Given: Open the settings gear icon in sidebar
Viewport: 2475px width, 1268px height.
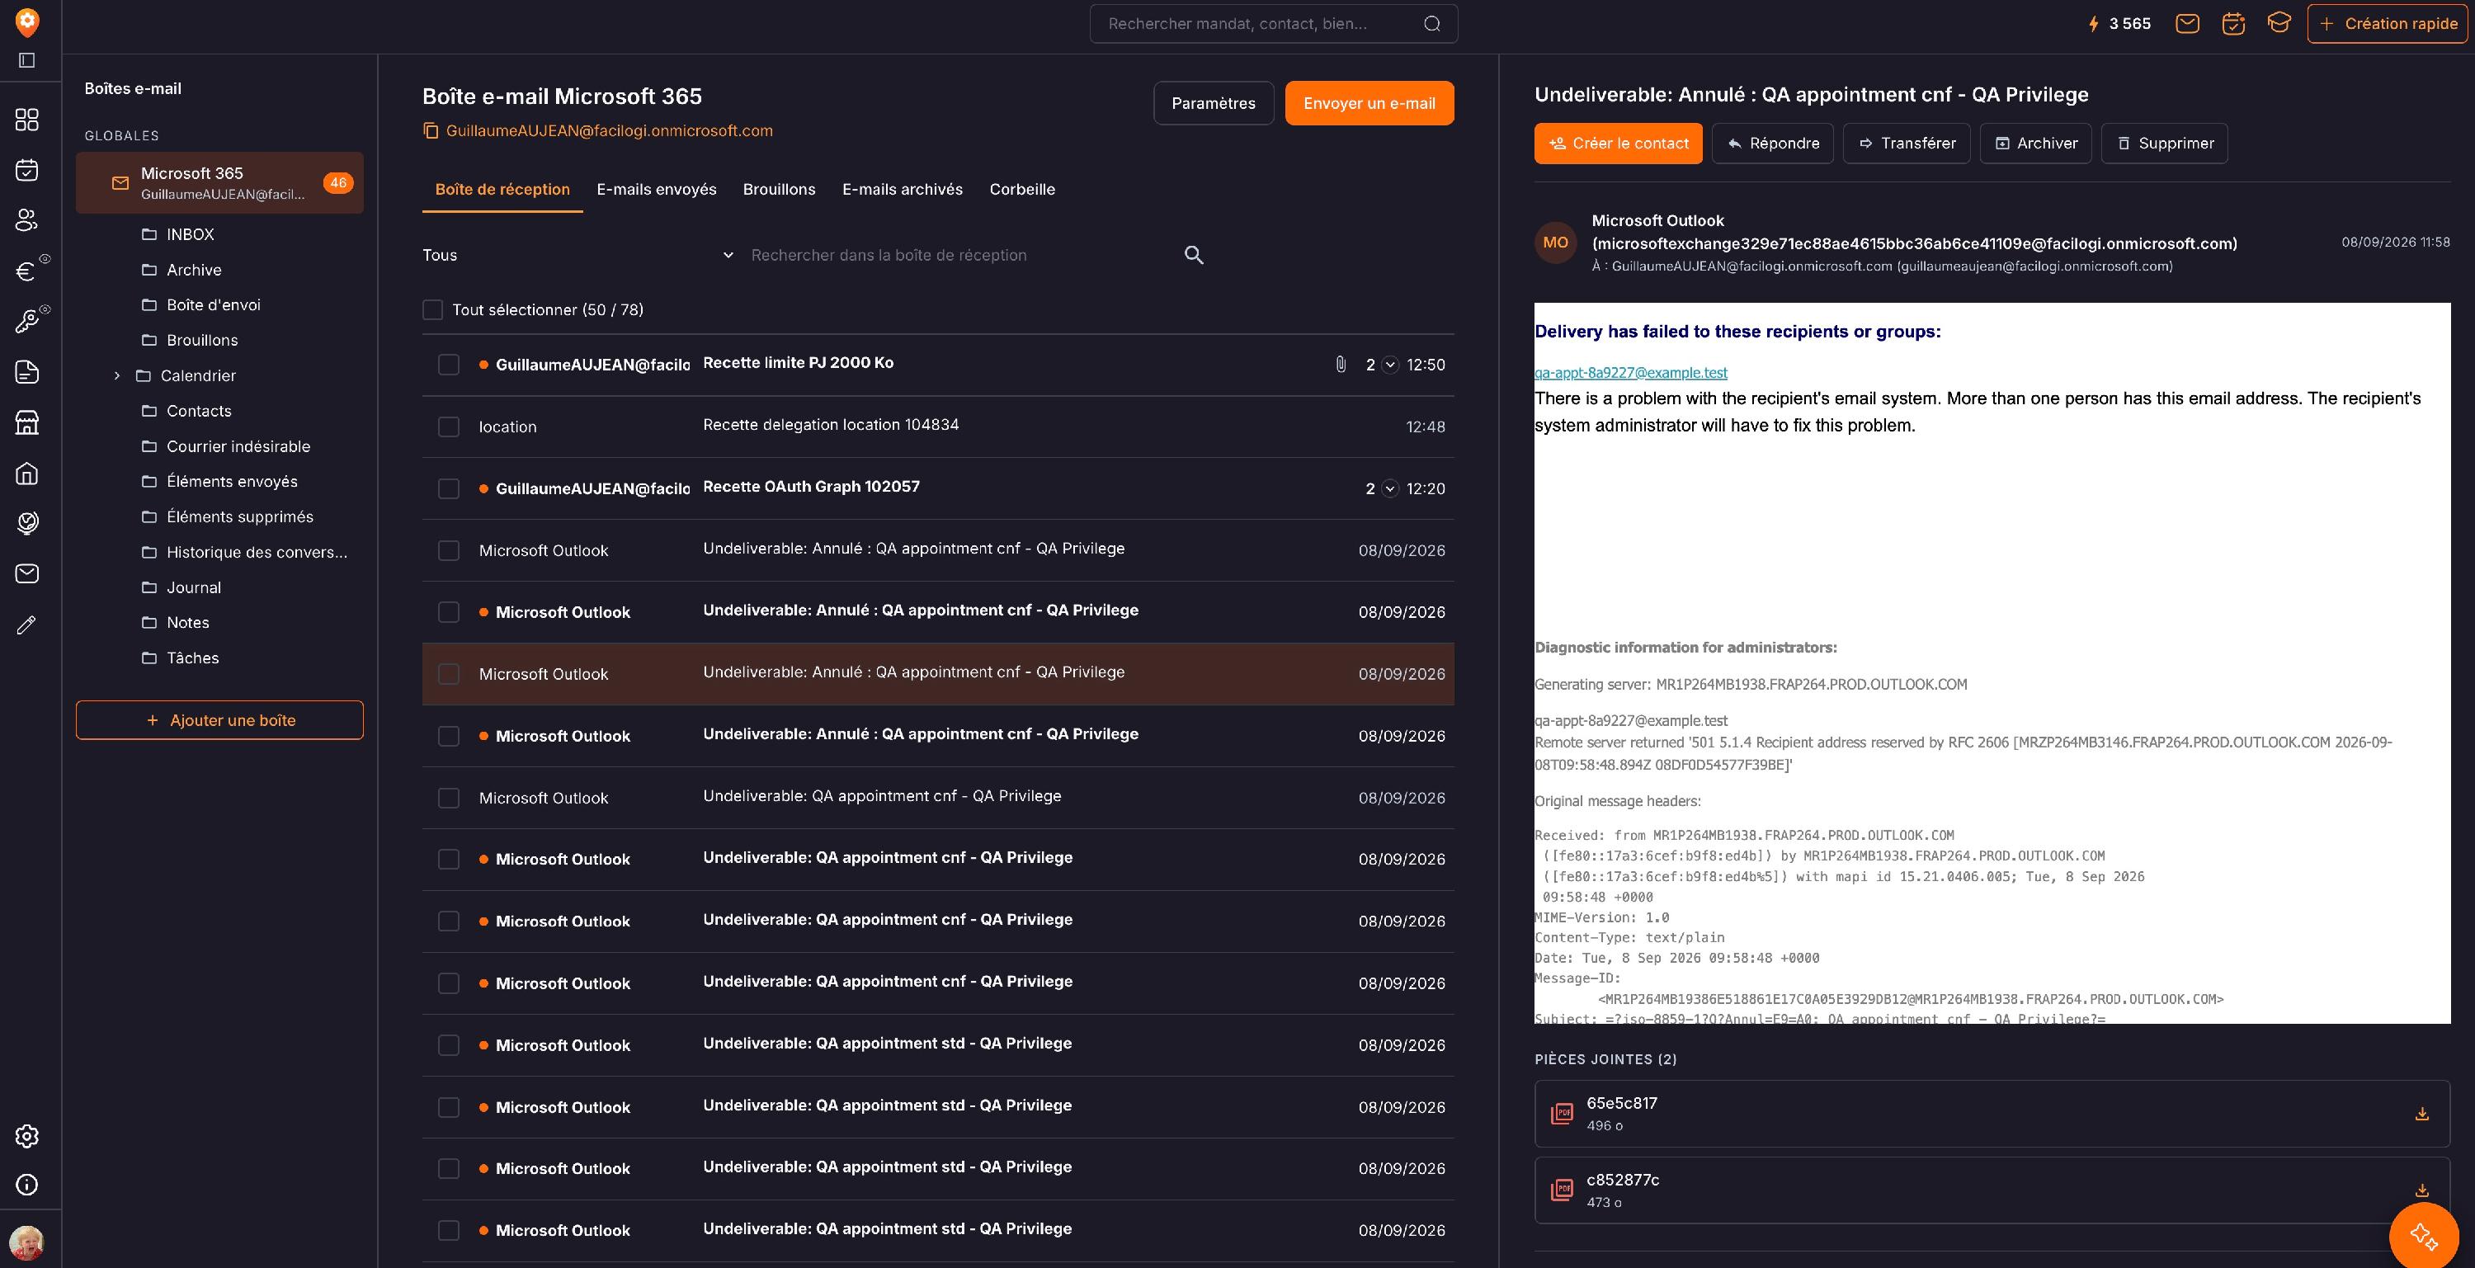Looking at the screenshot, I should tap(27, 1135).
